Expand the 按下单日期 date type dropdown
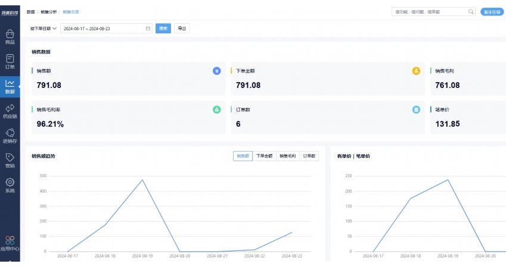506x267 pixels. pos(44,29)
